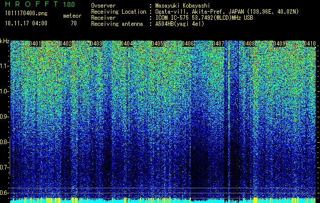320x203 pixels.
Task: Click the 0410 time marker
Action: [310, 44]
